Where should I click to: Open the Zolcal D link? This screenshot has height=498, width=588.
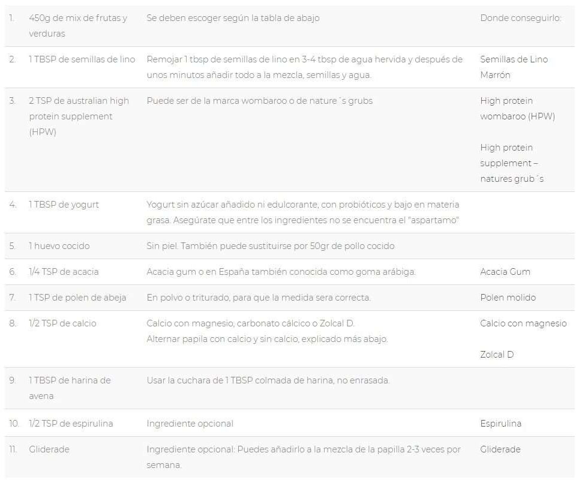tap(497, 355)
